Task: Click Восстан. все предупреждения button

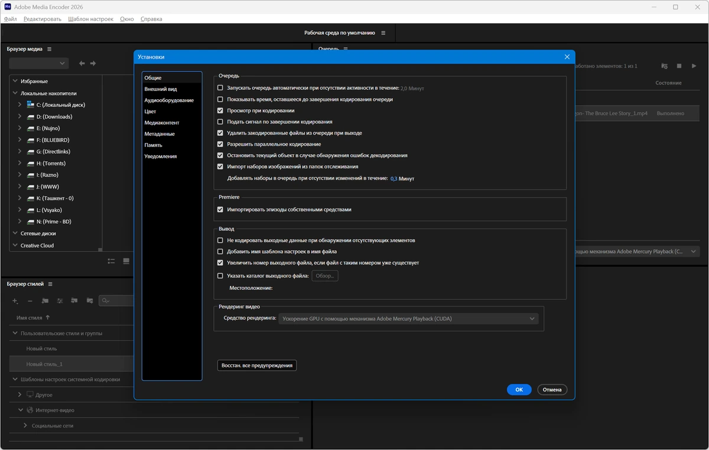Action: point(257,366)
